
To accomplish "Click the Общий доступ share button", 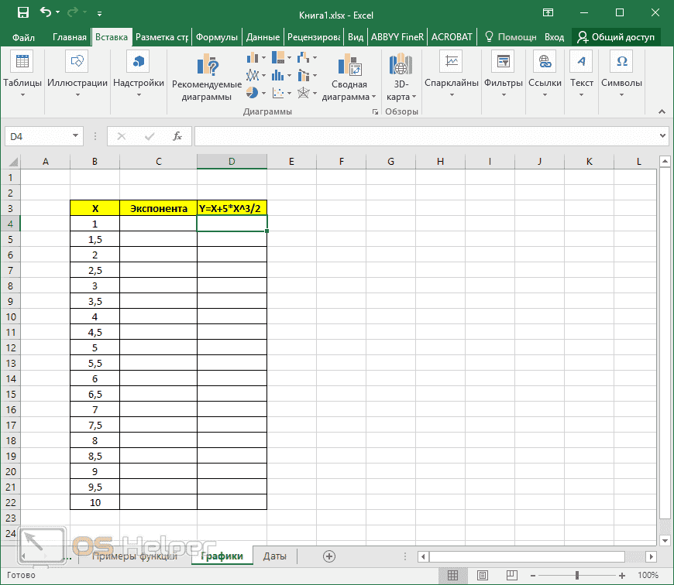I will pyautogui.click(x=616, y=37).
